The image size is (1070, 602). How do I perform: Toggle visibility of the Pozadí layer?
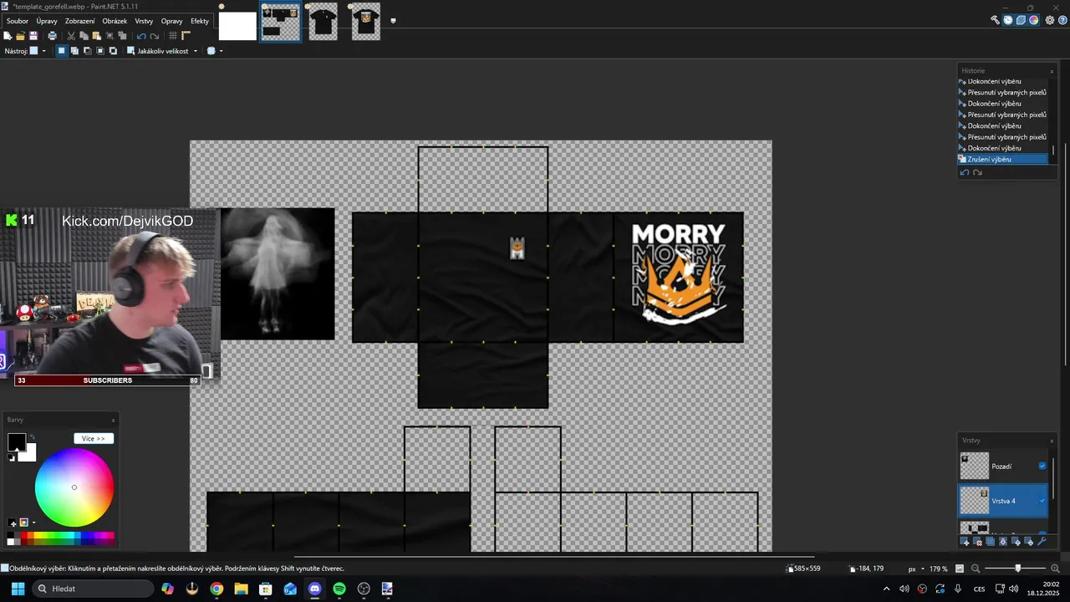[1042, 466]
